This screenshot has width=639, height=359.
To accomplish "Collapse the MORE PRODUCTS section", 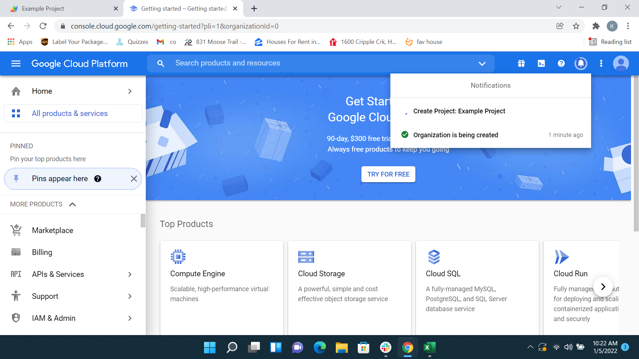I will (x=72, y=204).
